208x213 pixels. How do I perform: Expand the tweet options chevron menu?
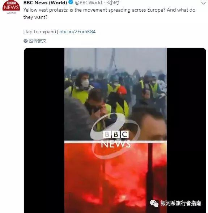tap(203, 3)
